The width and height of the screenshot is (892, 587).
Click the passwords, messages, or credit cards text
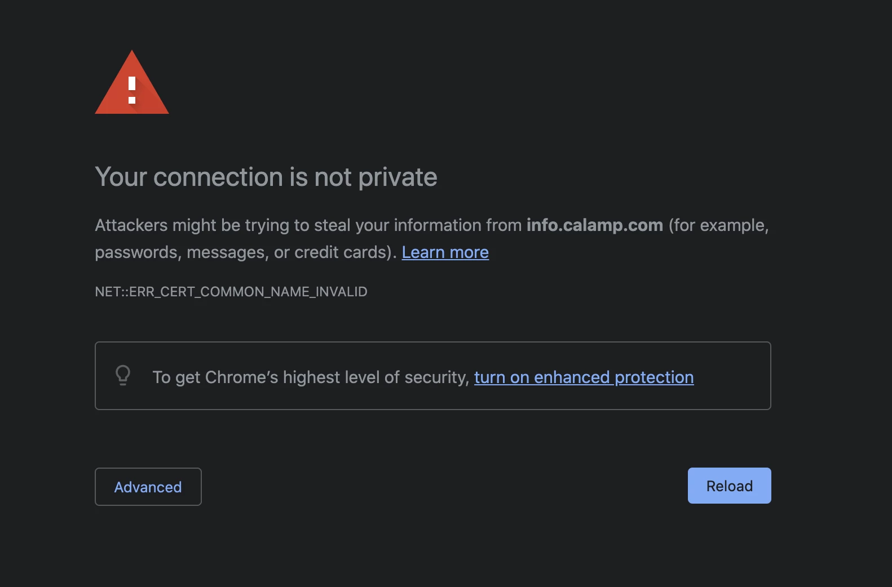pos(245,252)
